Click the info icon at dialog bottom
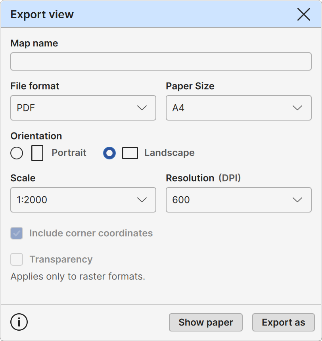 (19, 322)
